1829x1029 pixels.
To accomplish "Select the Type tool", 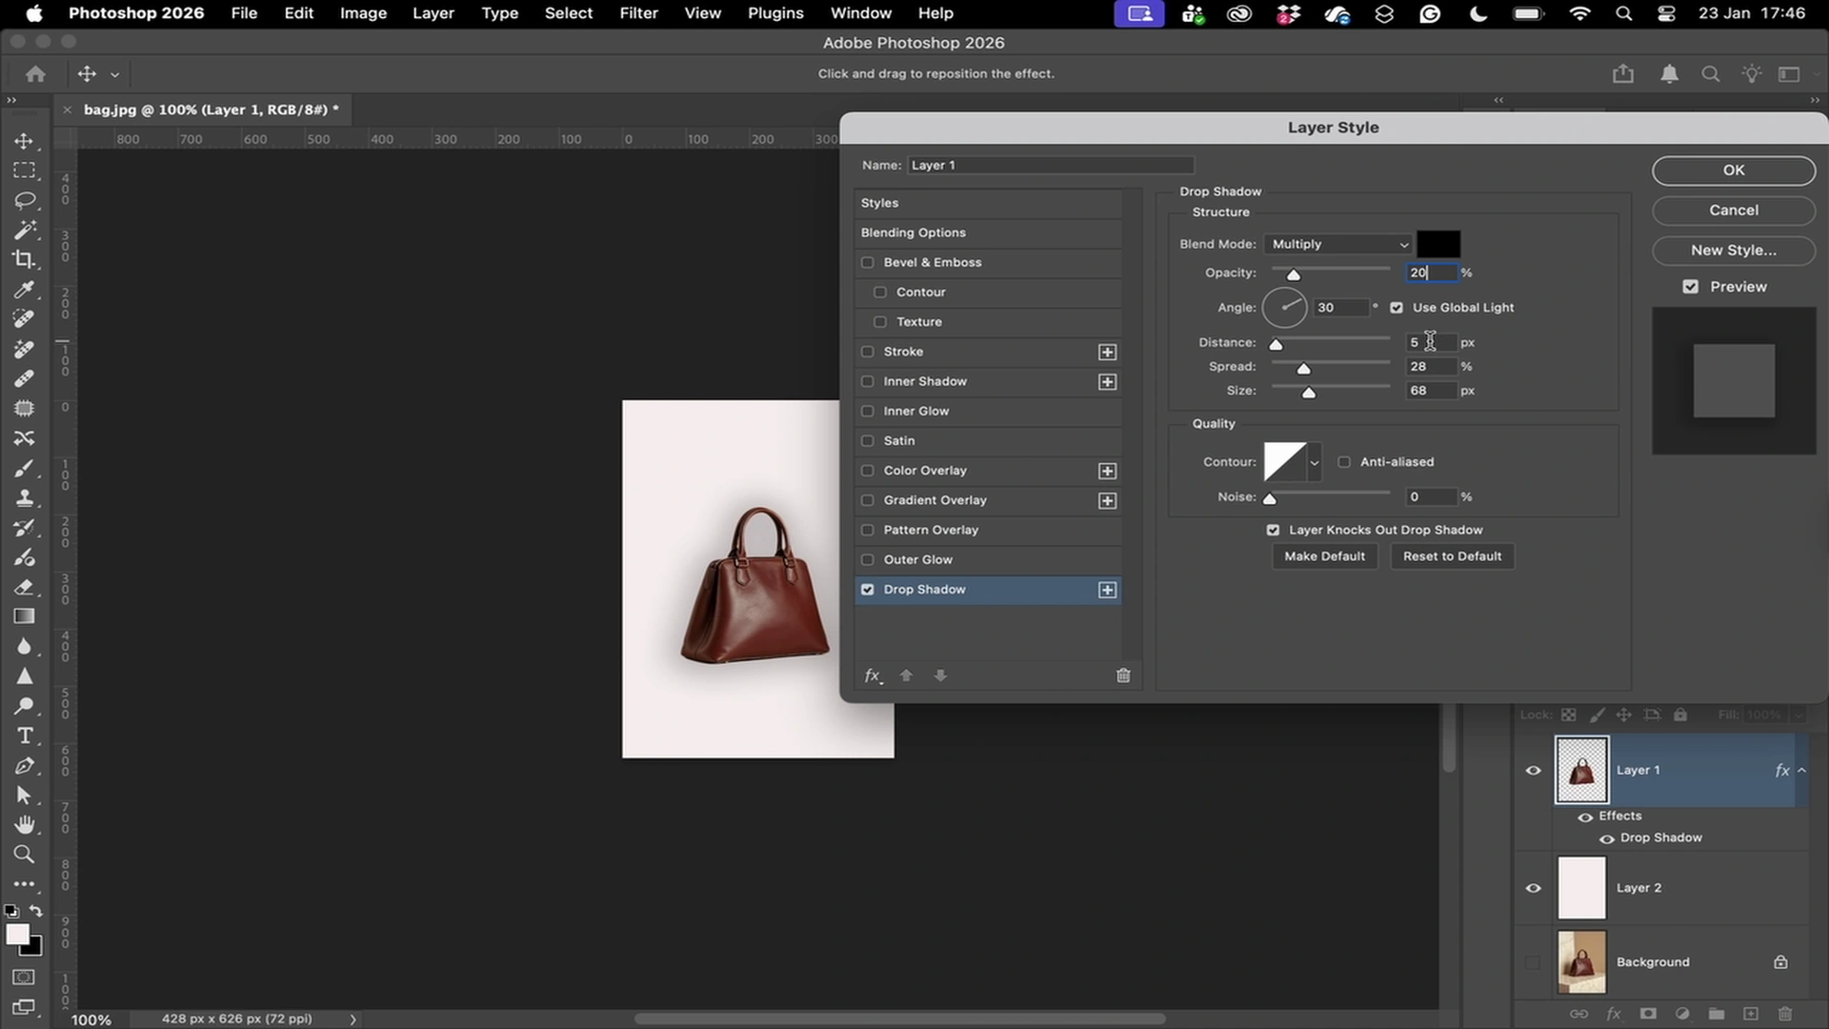I will click(x=24, y=736).
